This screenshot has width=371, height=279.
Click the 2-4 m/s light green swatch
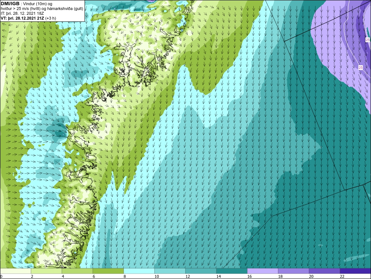tap(46, 271)
